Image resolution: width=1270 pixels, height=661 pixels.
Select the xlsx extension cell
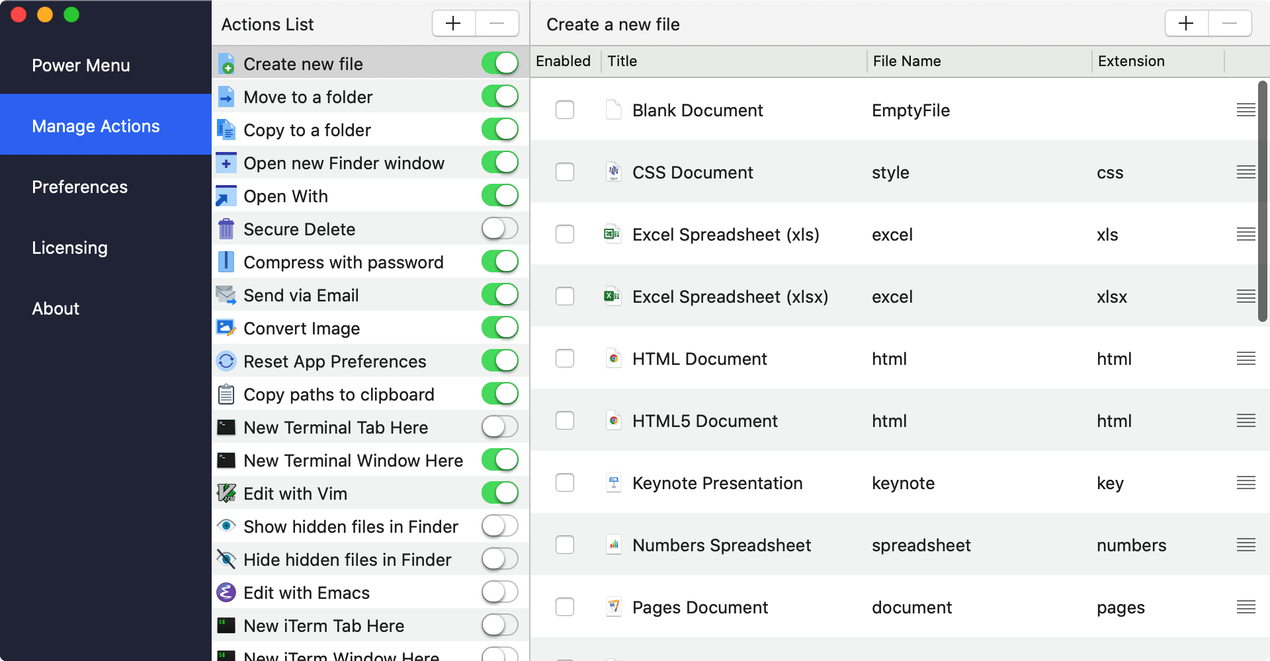(1112, 297)
